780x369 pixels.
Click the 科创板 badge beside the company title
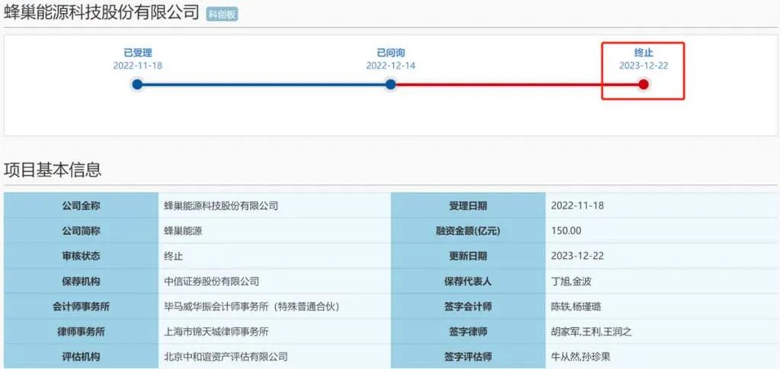[x=222, y=14]
